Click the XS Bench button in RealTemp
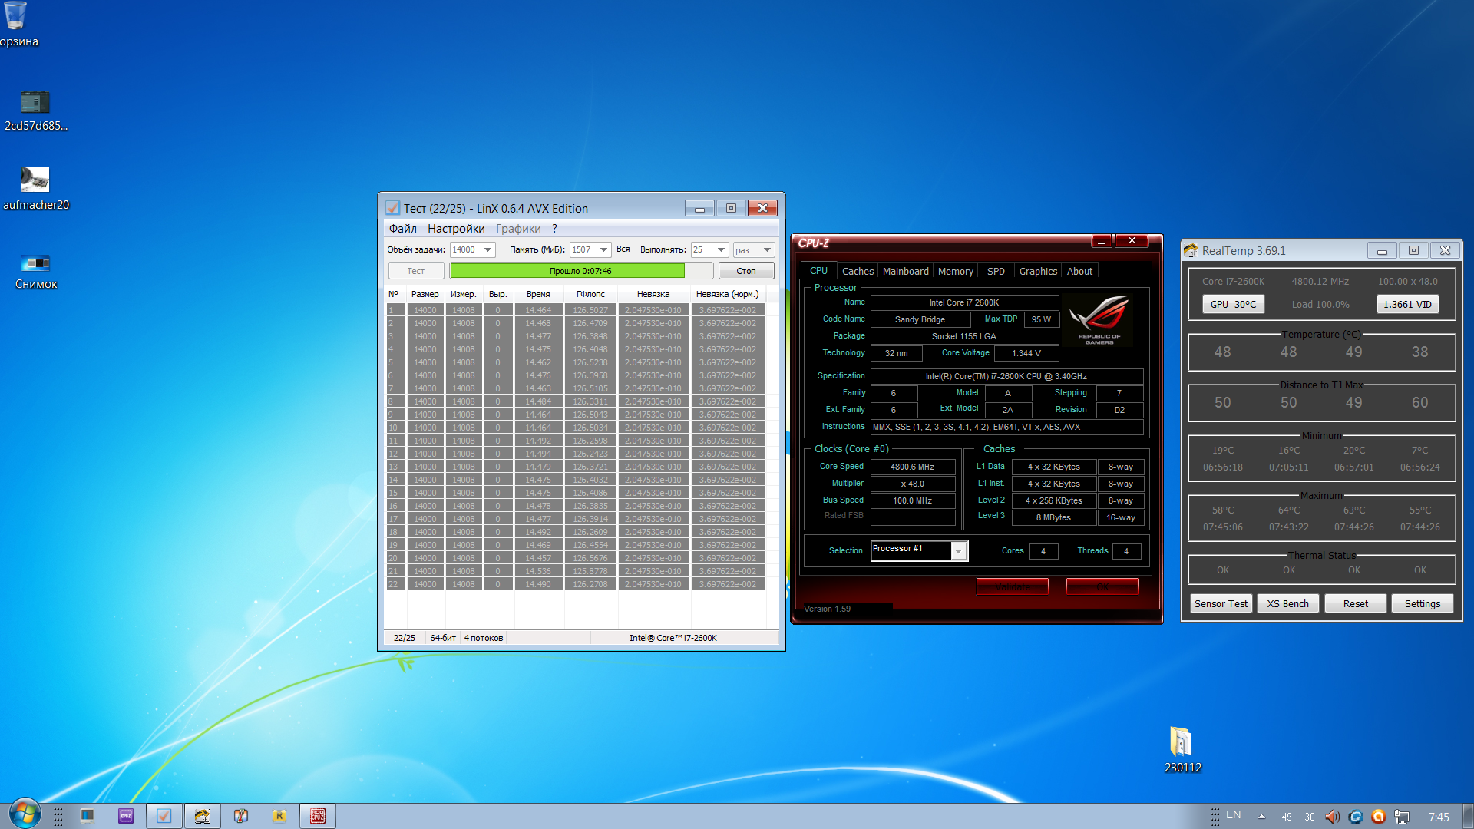This screenshot has height=829, width=1474. (x=1287, y=604)
